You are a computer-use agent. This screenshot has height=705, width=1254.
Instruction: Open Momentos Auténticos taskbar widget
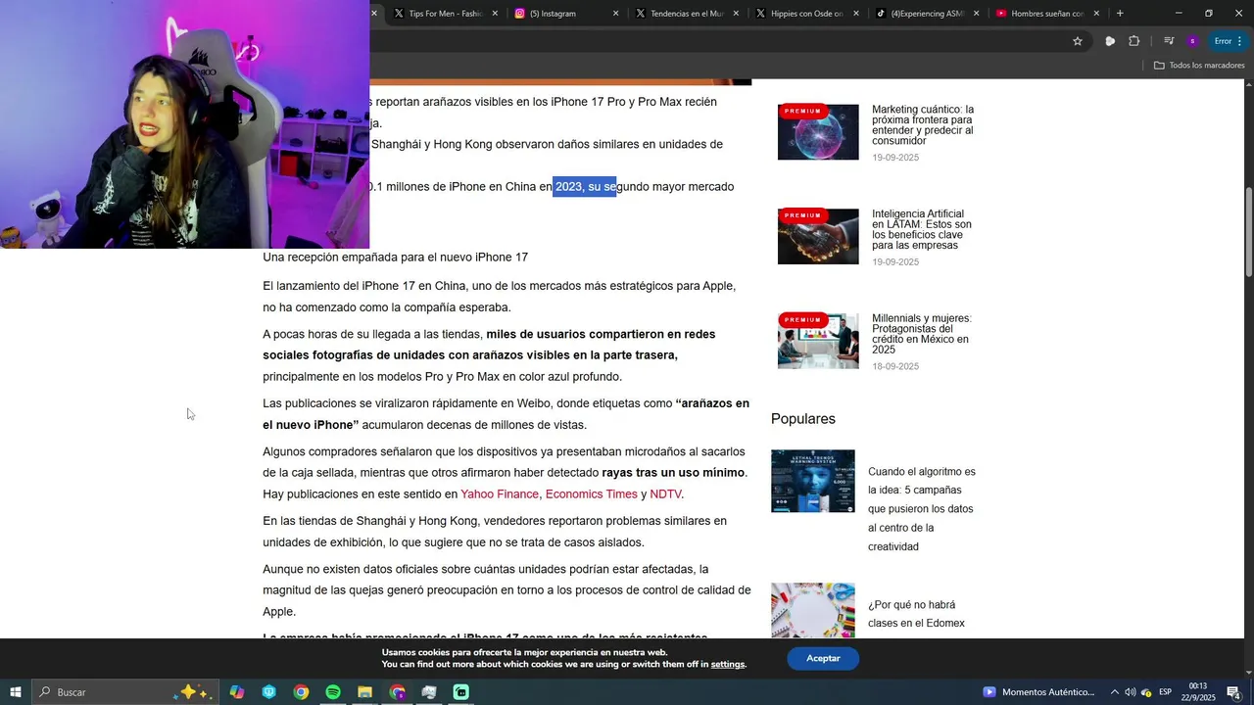click(x=1038, y=692)
